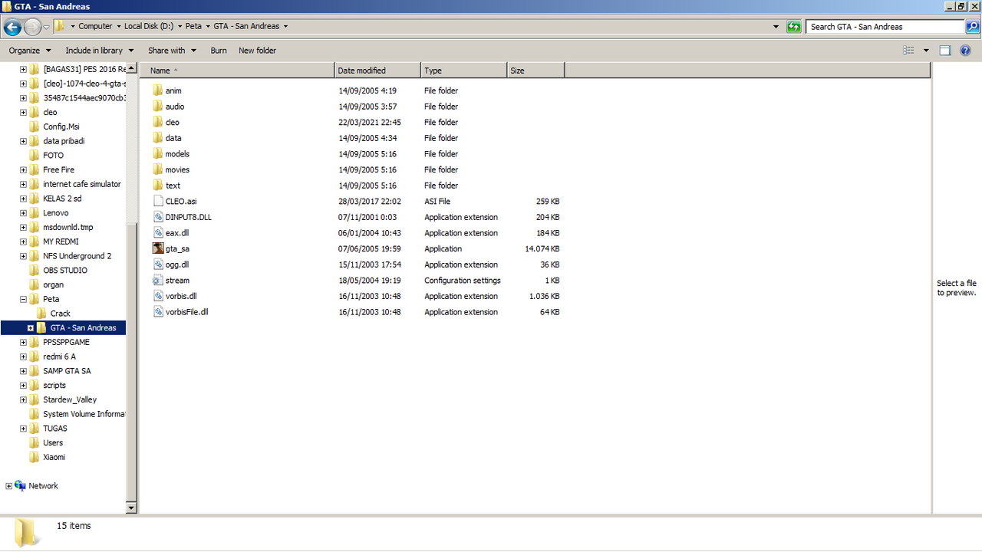
Task: Sort by the Size column header
Action: tap(536, 71)
